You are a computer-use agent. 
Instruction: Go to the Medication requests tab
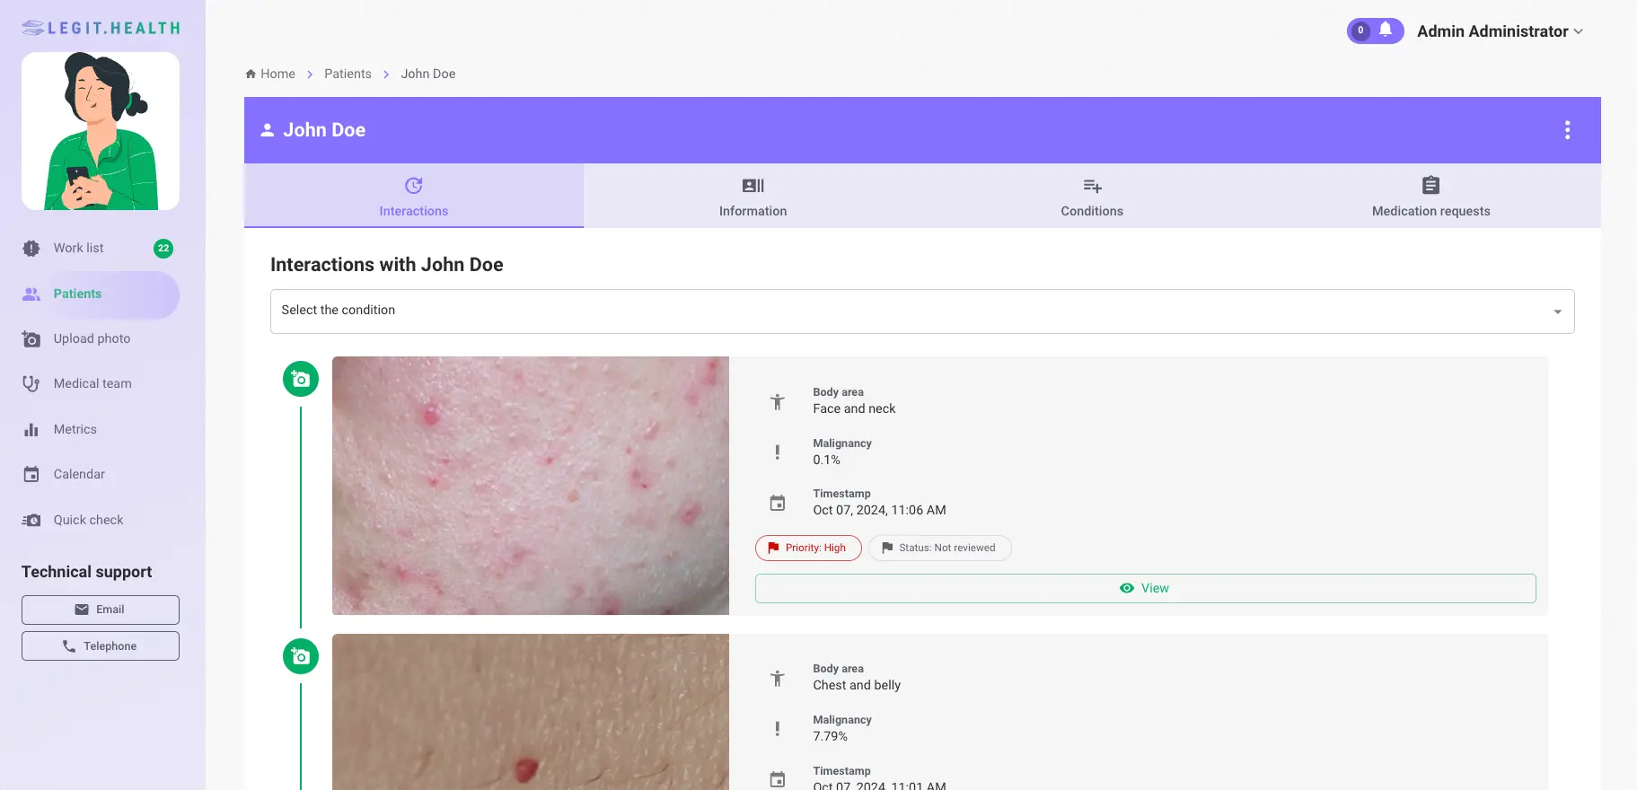tap(1430, 197)
